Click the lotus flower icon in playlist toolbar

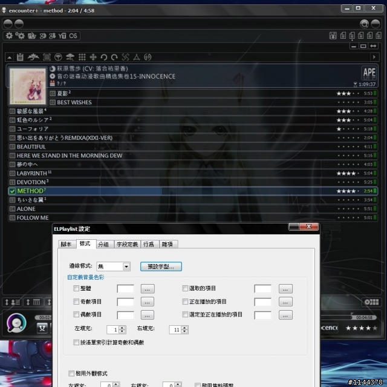coord(33,57)
